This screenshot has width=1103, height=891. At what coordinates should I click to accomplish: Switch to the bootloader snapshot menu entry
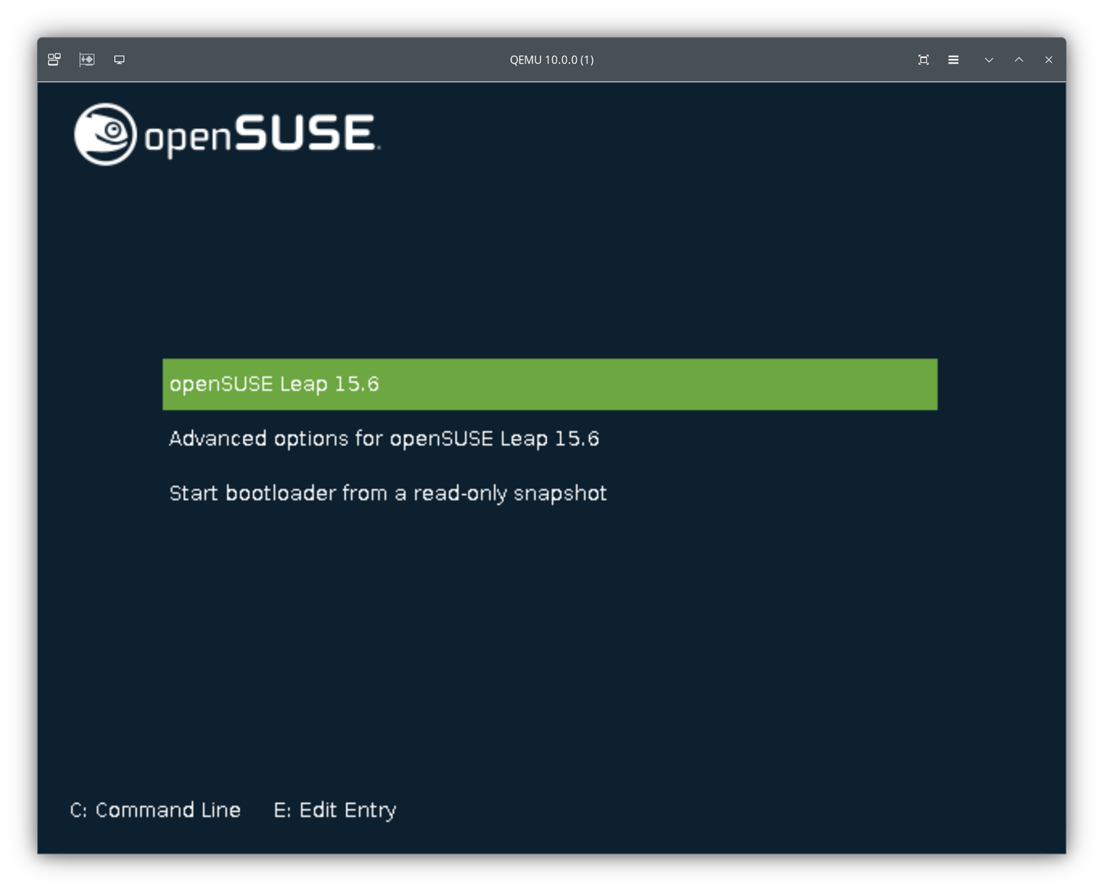pyautogui.click(x=388, y=493)
